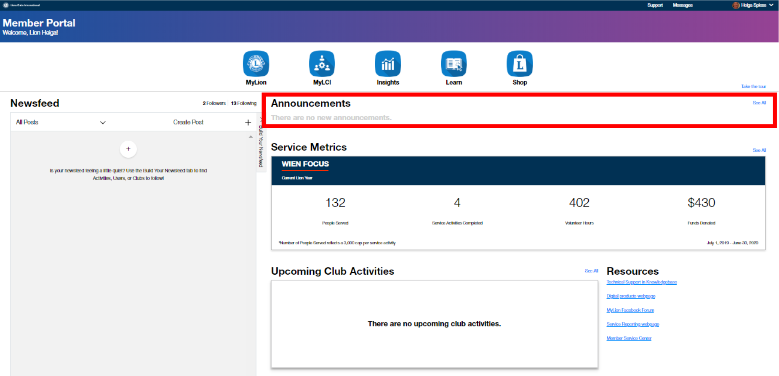Click the Take the tour link
Viewport: 779px width, 376px height.
pyautogui.click(x=753, y=86)
